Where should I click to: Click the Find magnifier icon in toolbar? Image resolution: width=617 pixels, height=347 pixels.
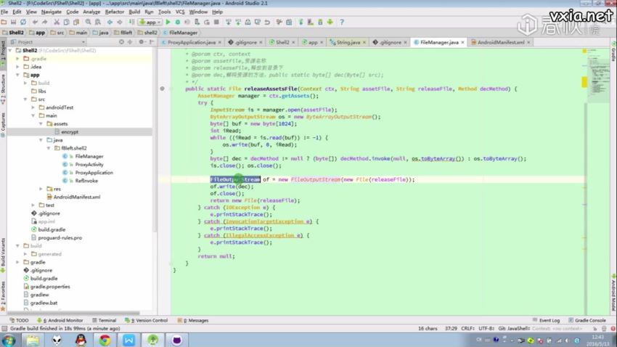[x=87, y=23]
